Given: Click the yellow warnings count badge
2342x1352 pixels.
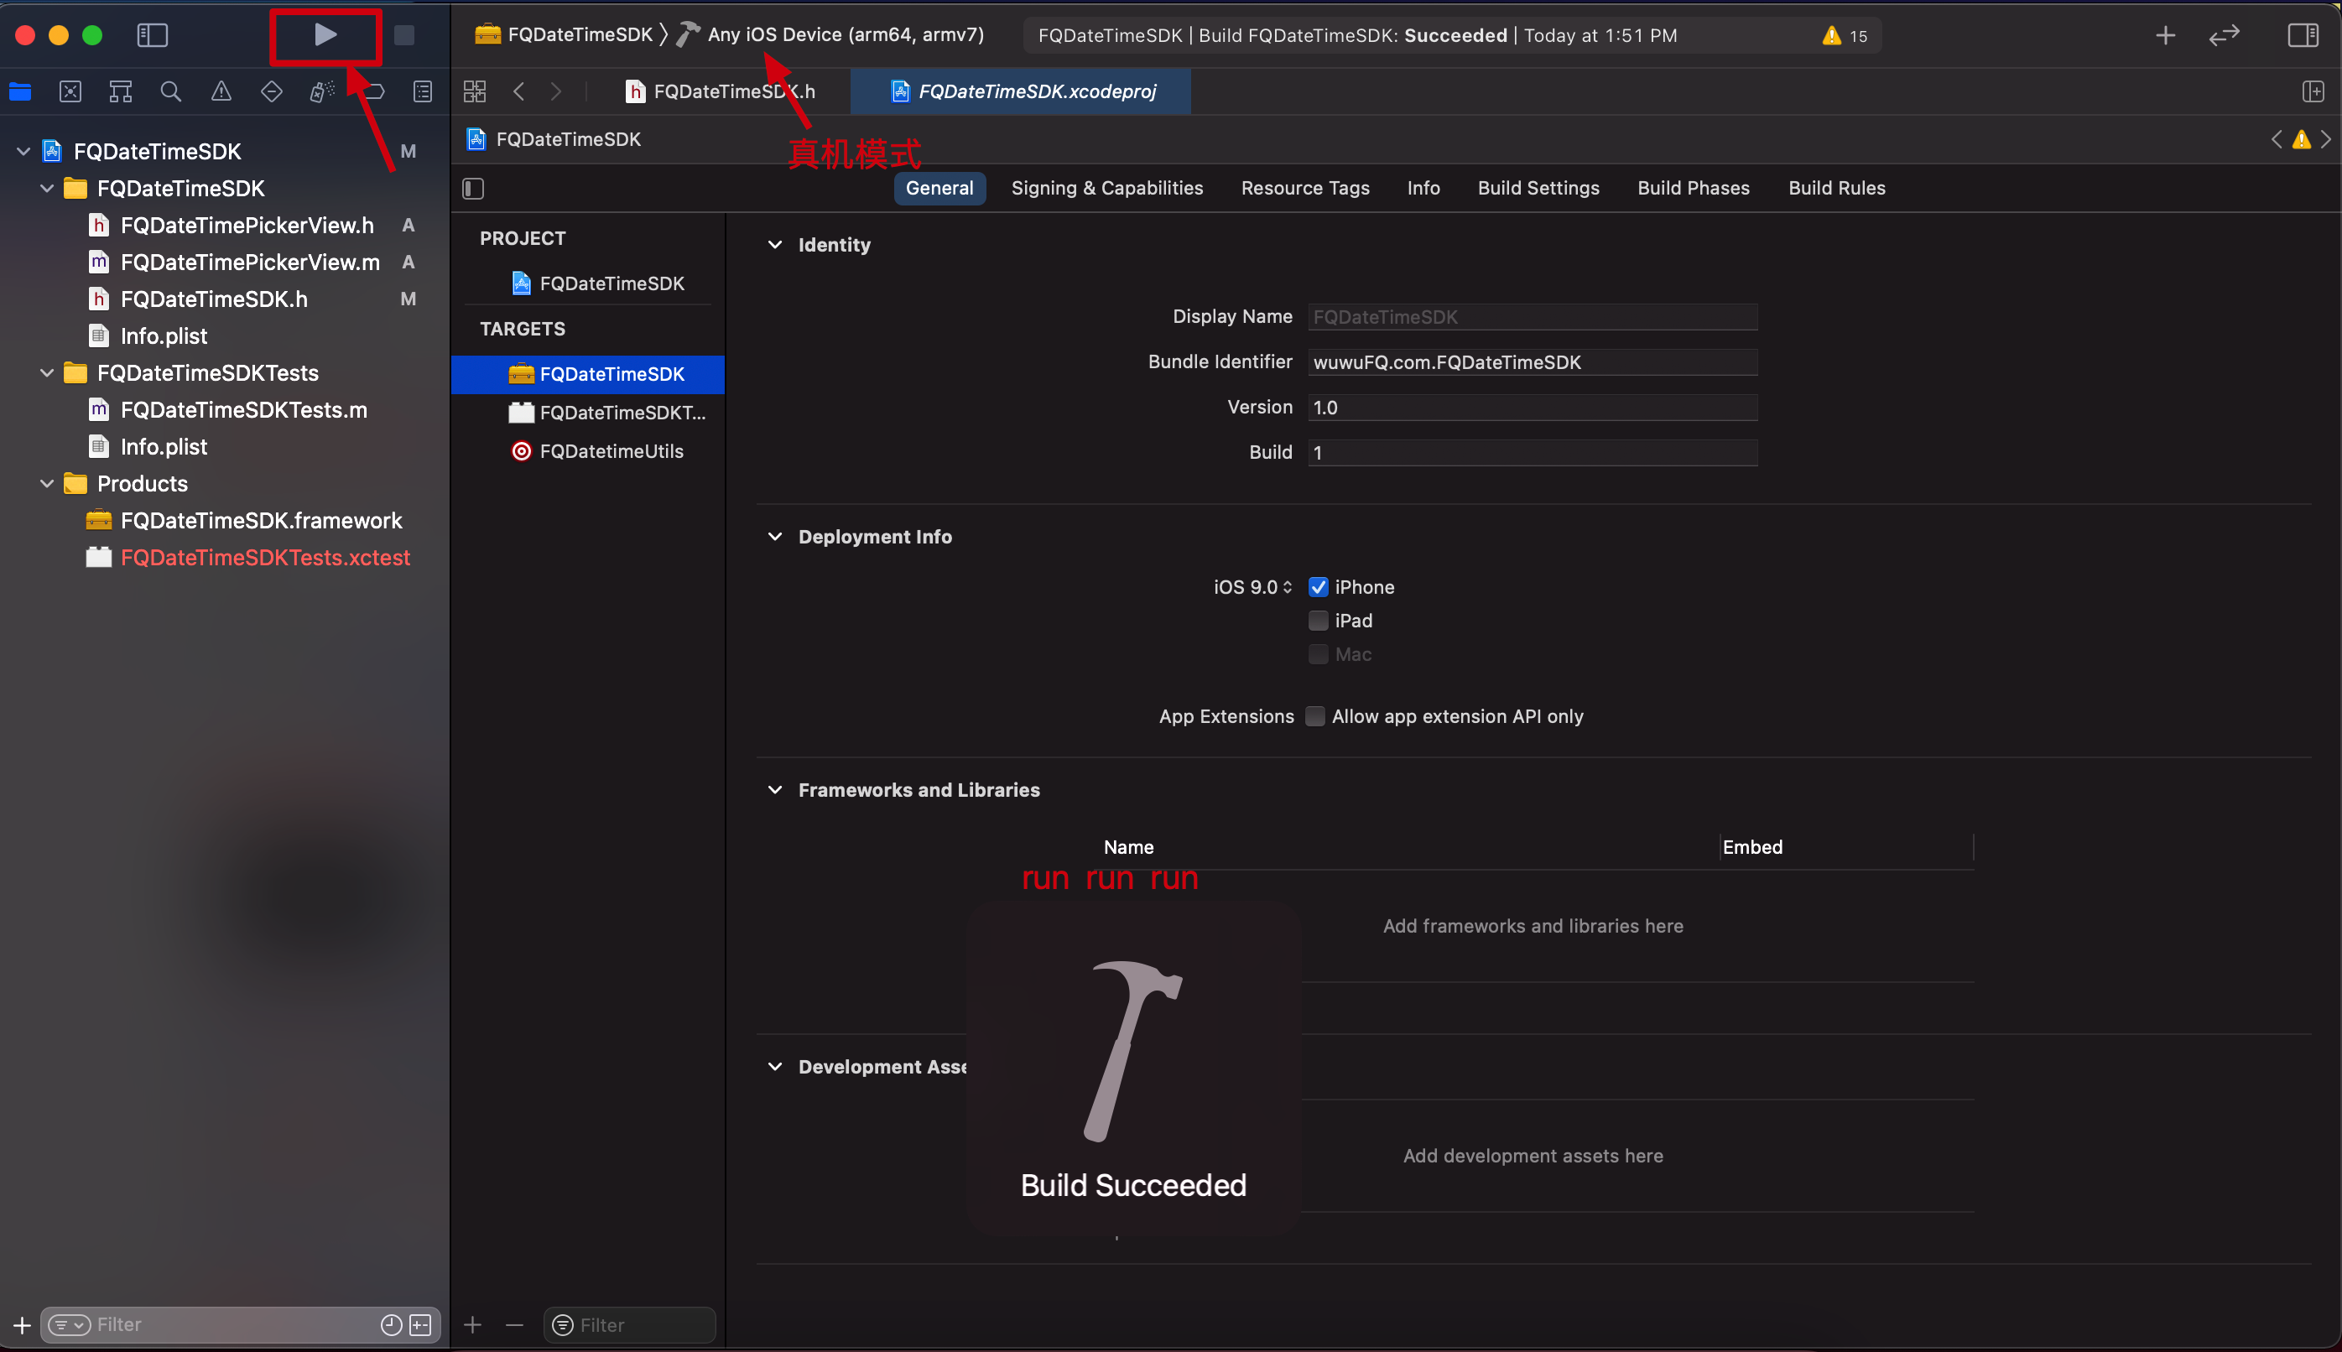Looking at the screenshot, I should point(1845,35).
